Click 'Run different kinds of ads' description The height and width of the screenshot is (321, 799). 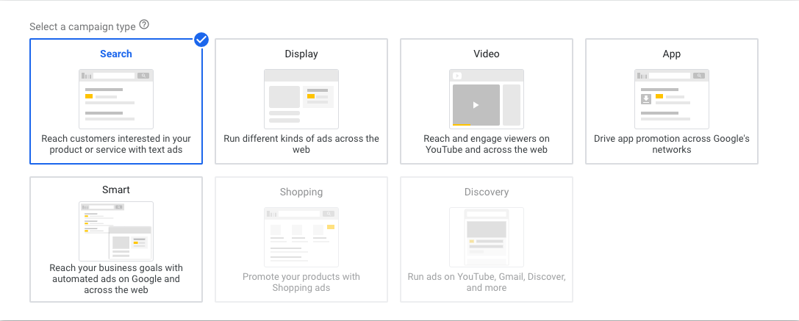click(x=301, y=144)
